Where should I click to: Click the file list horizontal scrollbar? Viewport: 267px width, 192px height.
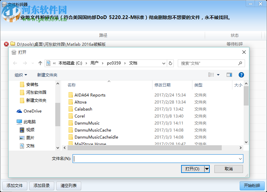[x=144, y=148]
